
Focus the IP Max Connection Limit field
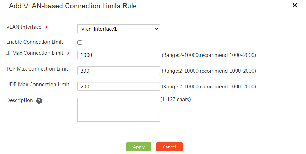[x=119, y=55]
